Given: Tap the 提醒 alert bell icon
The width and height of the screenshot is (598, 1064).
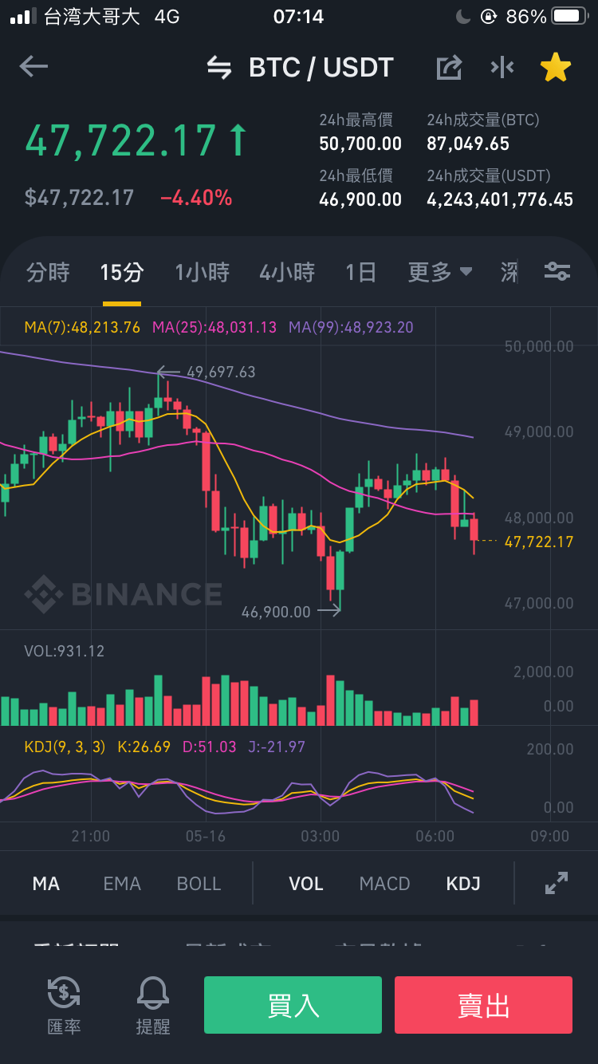Looking at the screenshot, I should point(153,1005).
